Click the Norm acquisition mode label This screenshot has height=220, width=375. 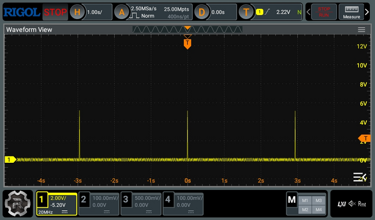pyautogui.click(x=148, y=16)
